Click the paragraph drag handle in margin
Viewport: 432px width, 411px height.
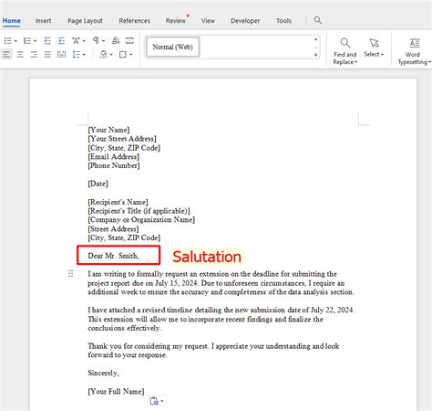[x=71, y=273]
